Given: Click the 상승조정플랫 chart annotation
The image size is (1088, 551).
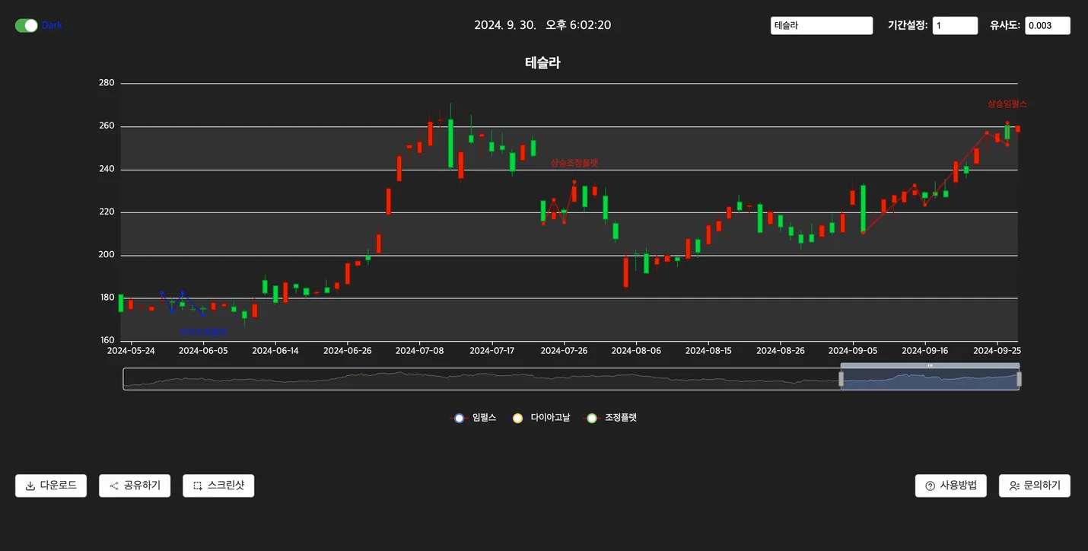Looking at the screenshot, I should 574,163.
